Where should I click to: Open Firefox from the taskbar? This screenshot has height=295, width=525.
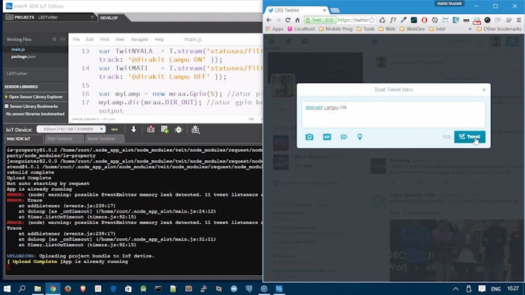coord(67,289)
